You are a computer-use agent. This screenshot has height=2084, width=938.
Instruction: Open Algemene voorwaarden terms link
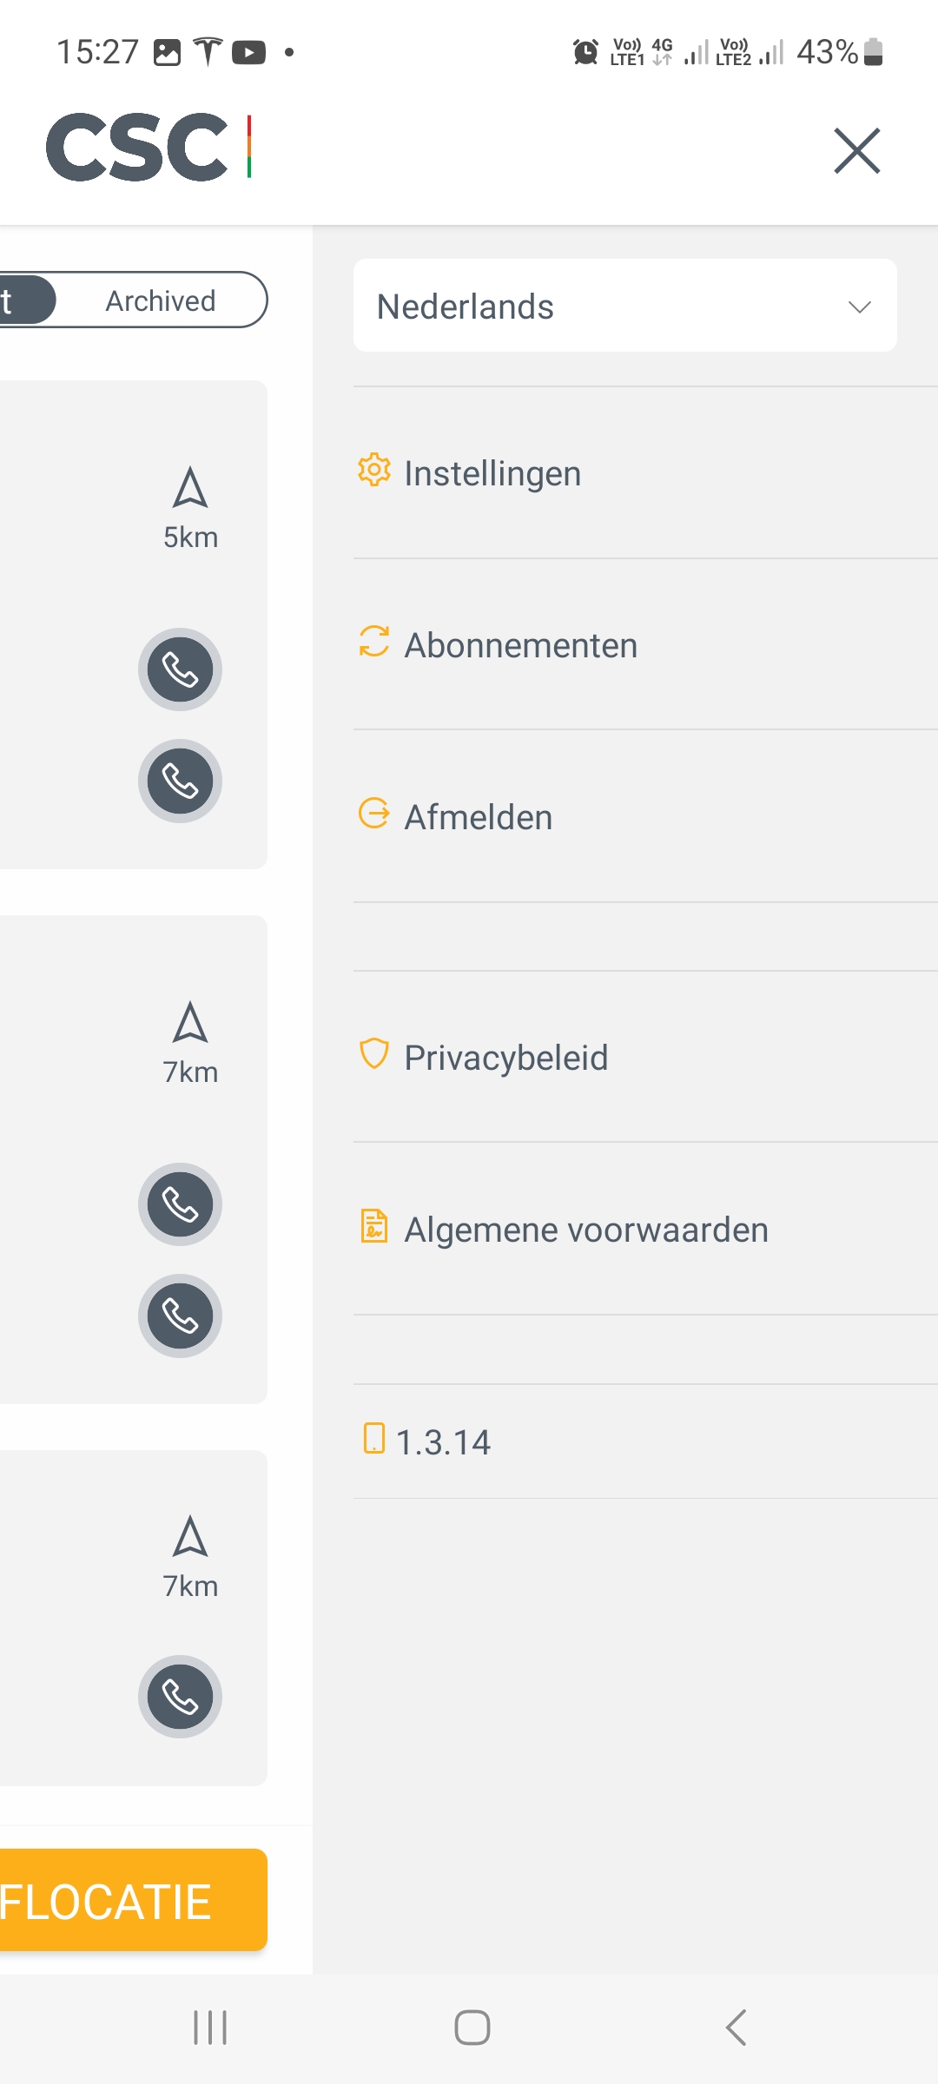click(x=645, y=1229)
